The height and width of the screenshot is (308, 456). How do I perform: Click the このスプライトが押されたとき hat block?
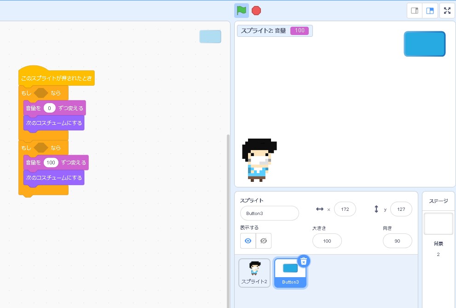click(56, 78)
